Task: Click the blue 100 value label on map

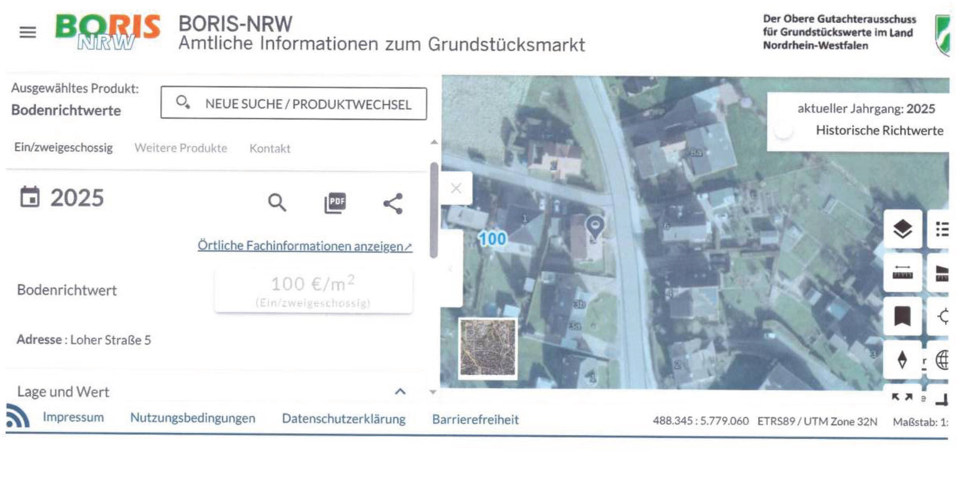Action: (492, 239)
